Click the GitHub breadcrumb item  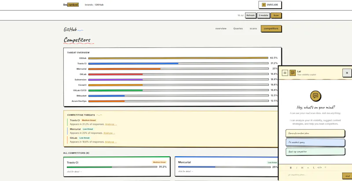coord(99,5)
